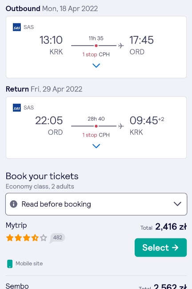Click the Mytrip star rating
Image resolution: width=192 pixels, height=289 pixels.
pos(26,238)
